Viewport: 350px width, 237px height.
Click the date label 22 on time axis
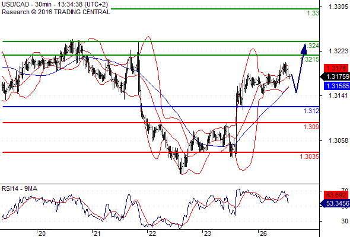point(152,233)
